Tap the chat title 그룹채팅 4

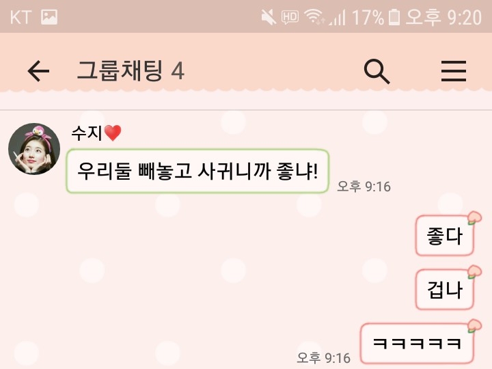coord(131,71)
